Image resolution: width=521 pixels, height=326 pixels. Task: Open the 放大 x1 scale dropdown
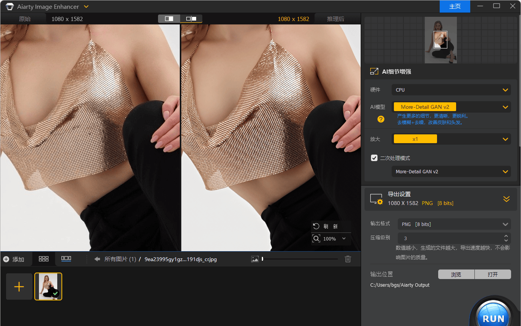pos(451,139)
